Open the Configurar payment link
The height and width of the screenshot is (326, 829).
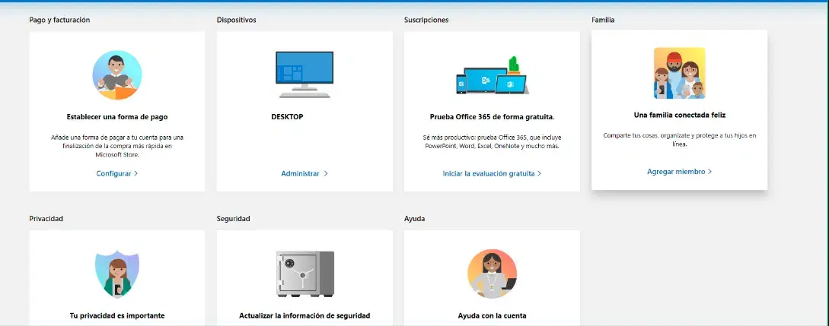pos(116,173)
